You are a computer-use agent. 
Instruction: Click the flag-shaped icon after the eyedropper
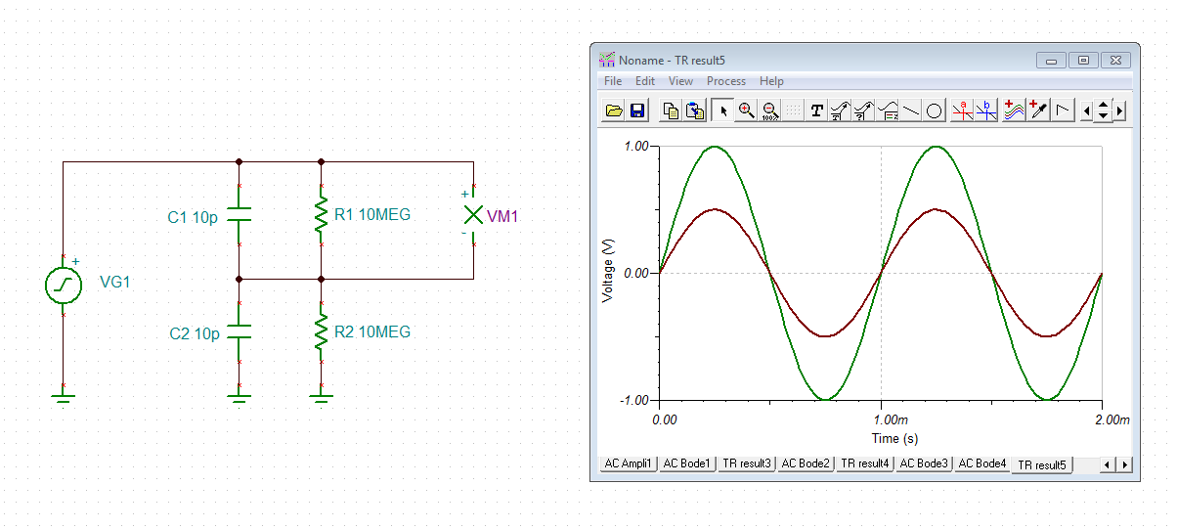coord(1062,110)
